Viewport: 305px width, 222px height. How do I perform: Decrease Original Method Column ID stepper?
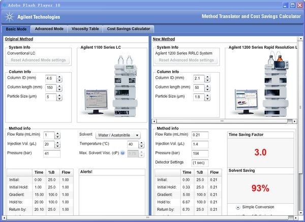click(x=59, y=80)
